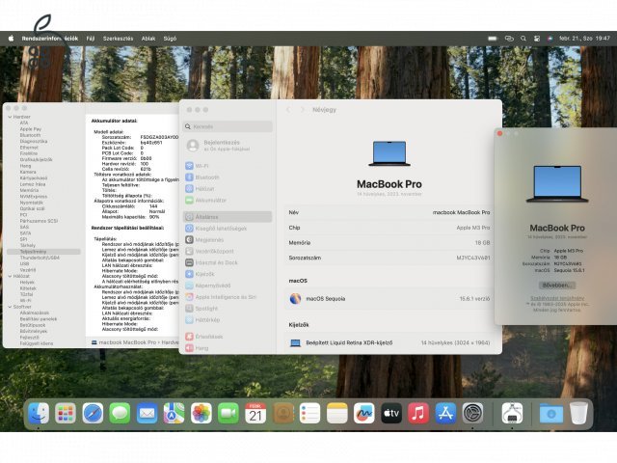Viewport: 617px width, 463px height.
Task: Select Általános in the Settings sidebar
Action: tap(228, 217)
